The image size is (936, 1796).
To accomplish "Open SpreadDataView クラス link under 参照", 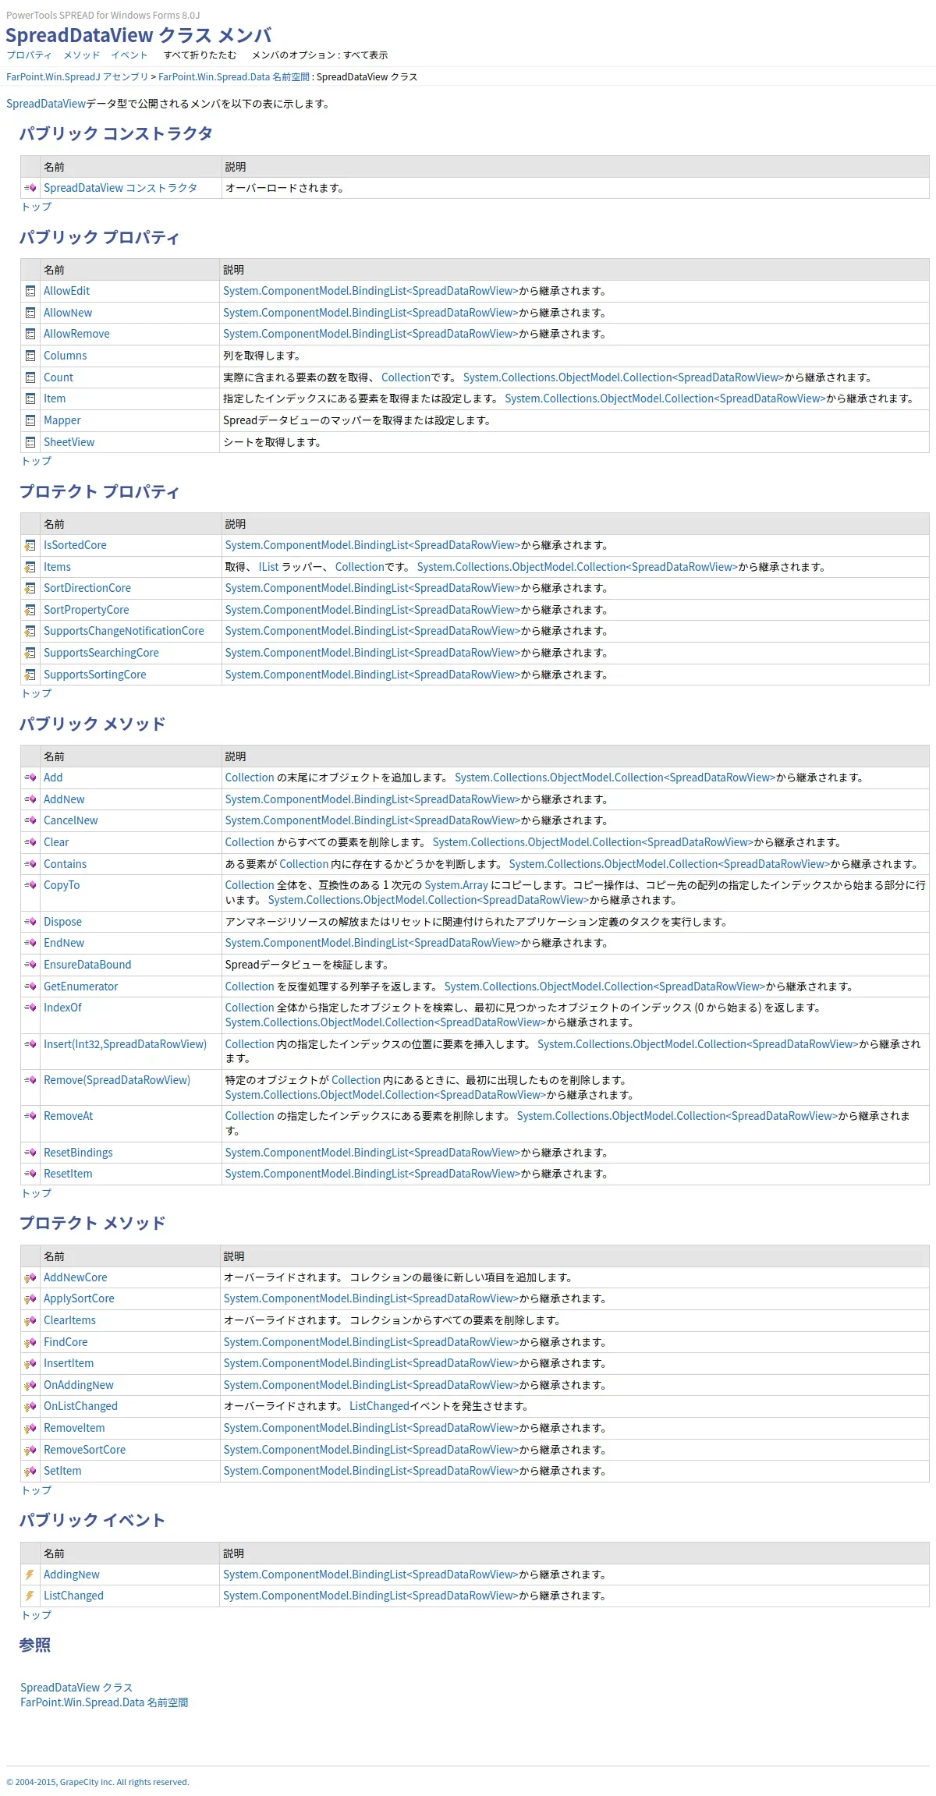I will (x=76, y=1687).
